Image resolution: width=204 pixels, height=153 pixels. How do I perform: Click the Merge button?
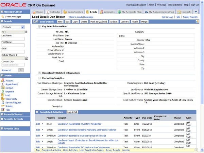(144, 22)
